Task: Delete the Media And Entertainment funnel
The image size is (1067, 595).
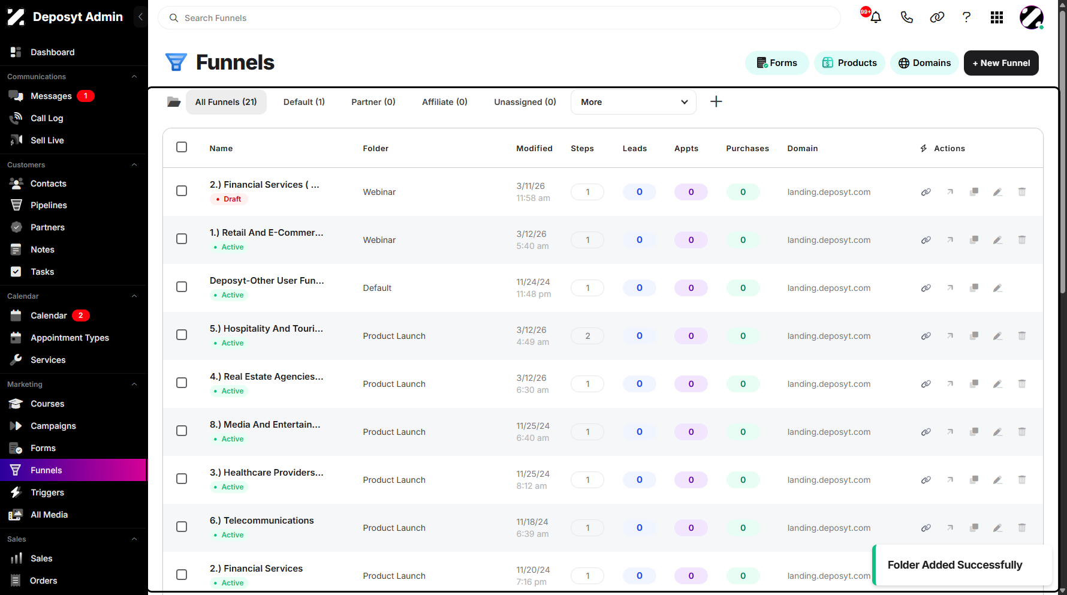Action: [x=1022, y=432]
